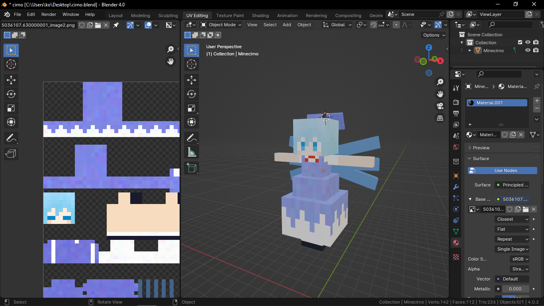Switch to the Sculpting workspace tab

click(x=168, y=16)
